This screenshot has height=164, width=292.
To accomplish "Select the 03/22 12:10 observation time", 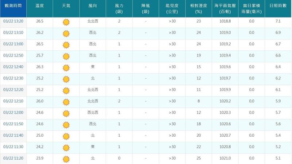I will [x=13, y=101].
